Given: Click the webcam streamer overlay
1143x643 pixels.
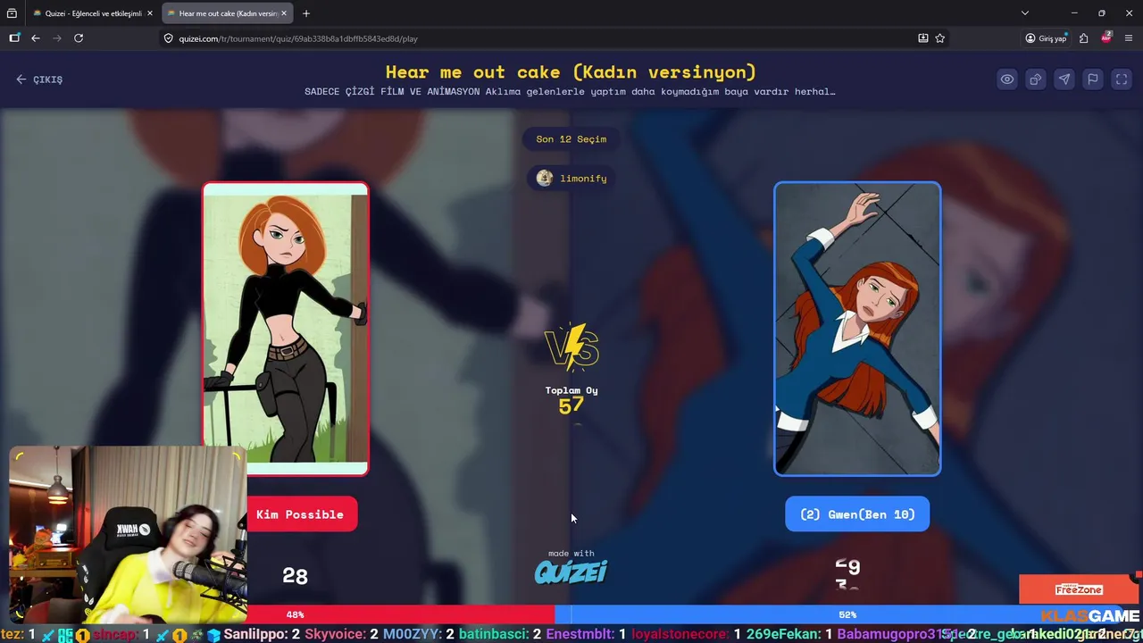Looking at the screenshot, I should [128, 534].
